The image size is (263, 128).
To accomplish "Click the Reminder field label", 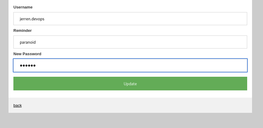I will click(x=23, y=31).
